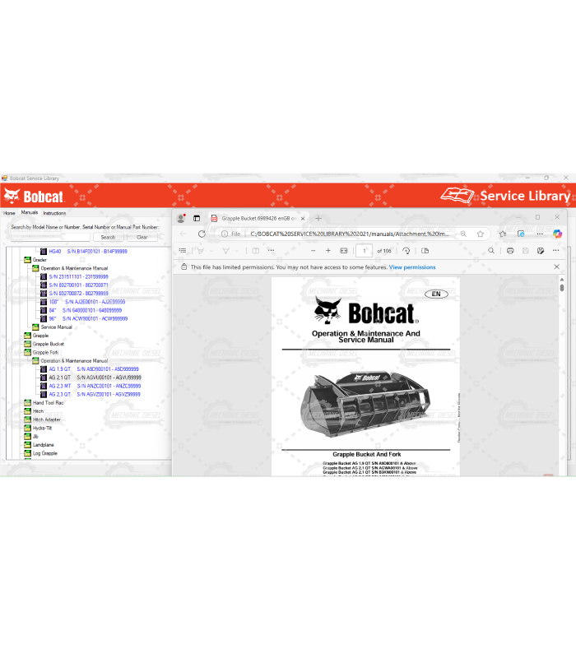Open the PDF table of contents icon

[x=183, y=251]
